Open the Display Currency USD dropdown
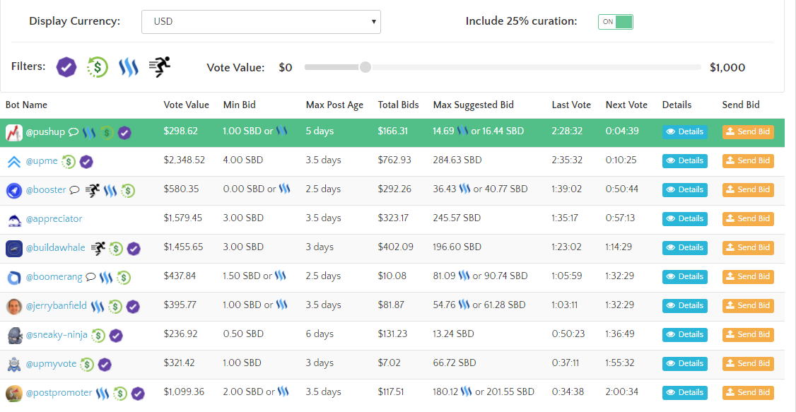The image size is (796, 412). 261,22
